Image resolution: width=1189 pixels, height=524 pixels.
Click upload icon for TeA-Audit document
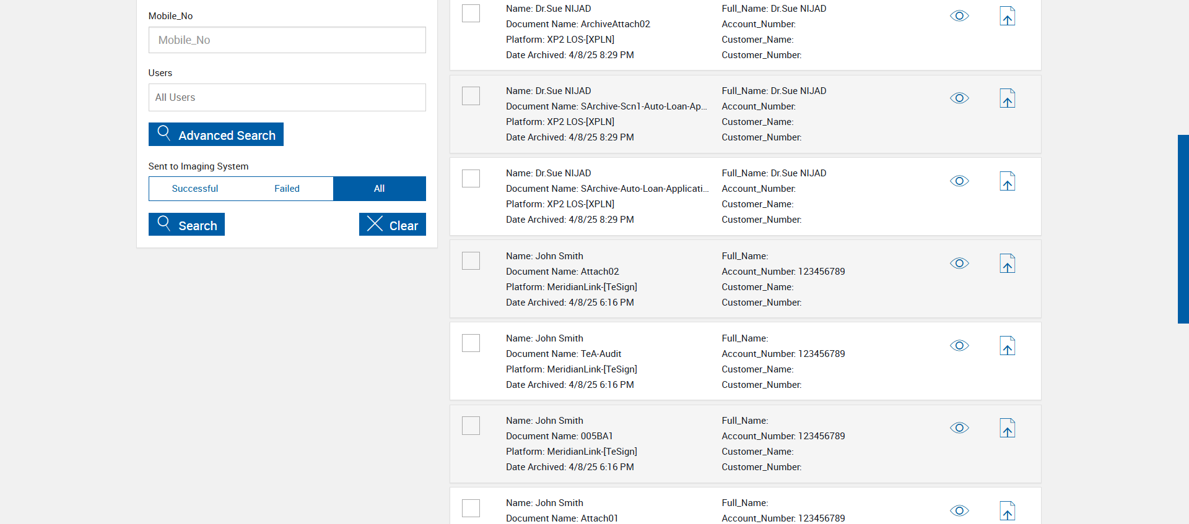pos(1008,346)
